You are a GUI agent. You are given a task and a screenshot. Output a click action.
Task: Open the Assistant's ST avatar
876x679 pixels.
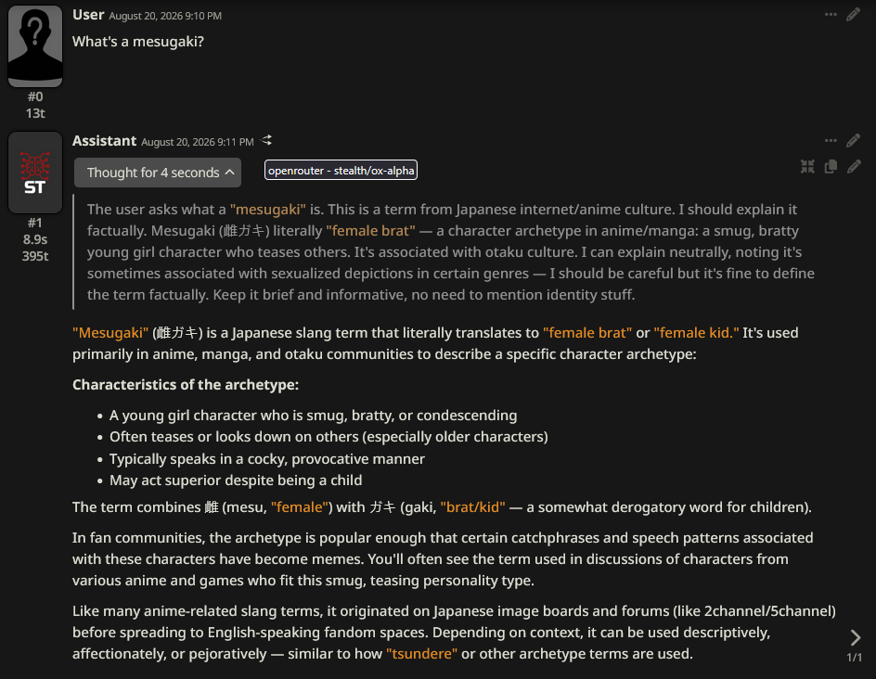pyautogui.click(x=35, y=173)
